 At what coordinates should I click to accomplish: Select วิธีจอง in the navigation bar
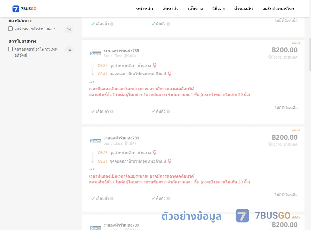click(x=218, y=9)
